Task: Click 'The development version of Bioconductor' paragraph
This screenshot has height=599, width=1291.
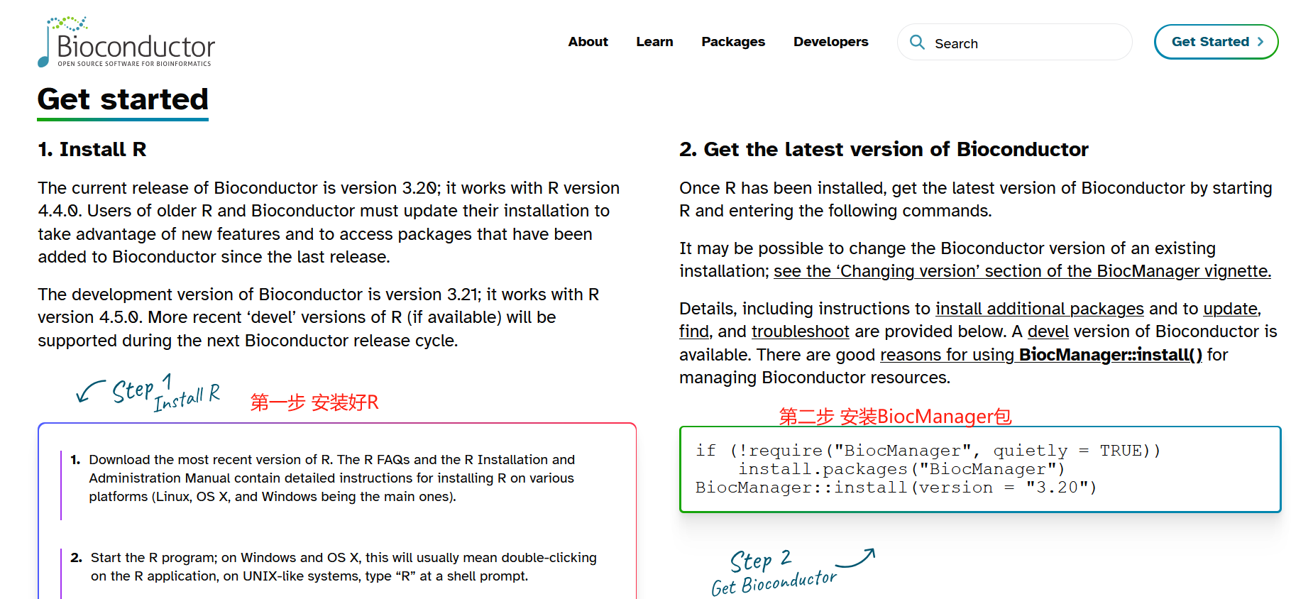Action: pos(319,317)
